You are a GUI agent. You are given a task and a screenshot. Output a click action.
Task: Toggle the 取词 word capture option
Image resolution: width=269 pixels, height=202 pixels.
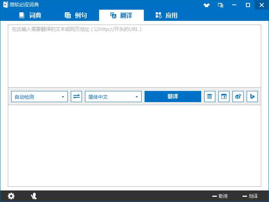click(x=220, y=196)
